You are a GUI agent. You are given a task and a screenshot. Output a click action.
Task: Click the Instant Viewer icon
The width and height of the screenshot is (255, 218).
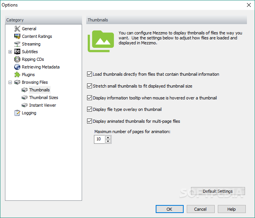pyautogui.click(x=25, y=105)
